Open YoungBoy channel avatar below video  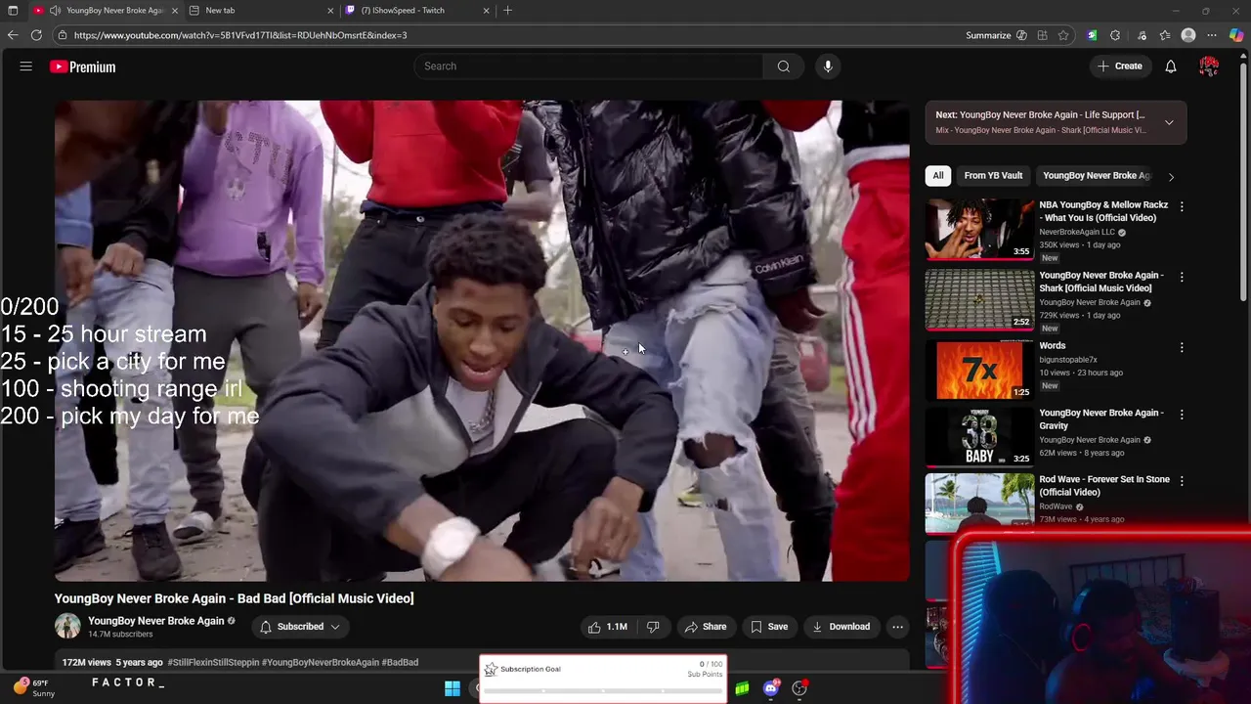pyautogui.click(x=67, y=627)
